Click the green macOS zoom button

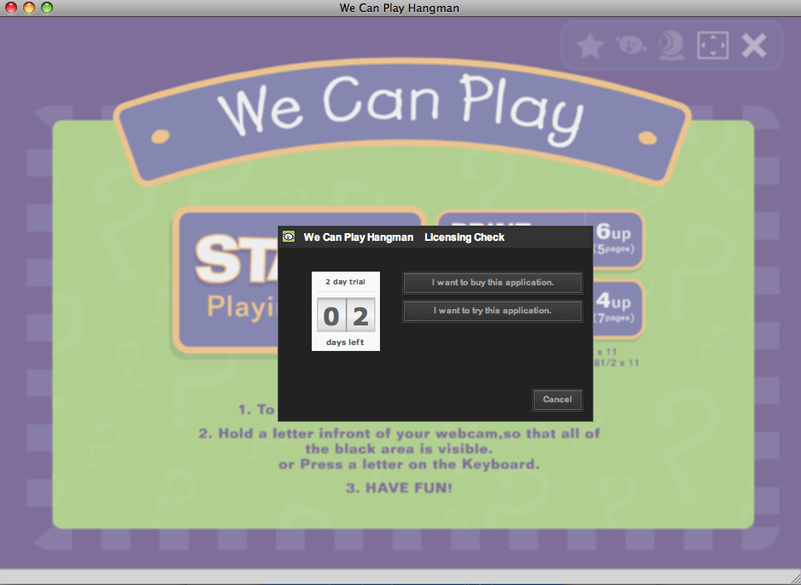pos(47,8)
